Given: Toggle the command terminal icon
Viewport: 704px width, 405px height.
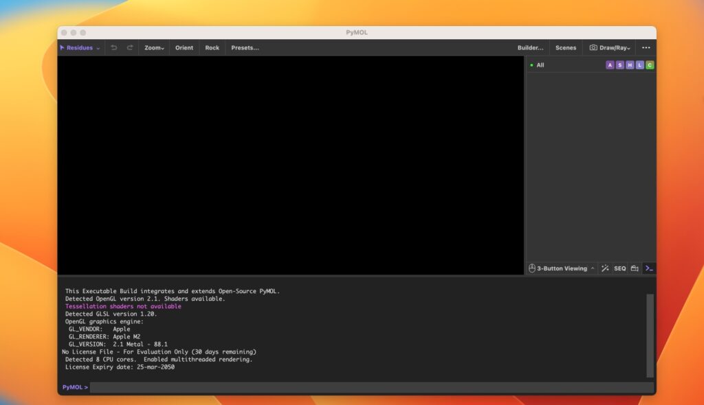Looking at the screenshot, I should click(x=649, y=268).
